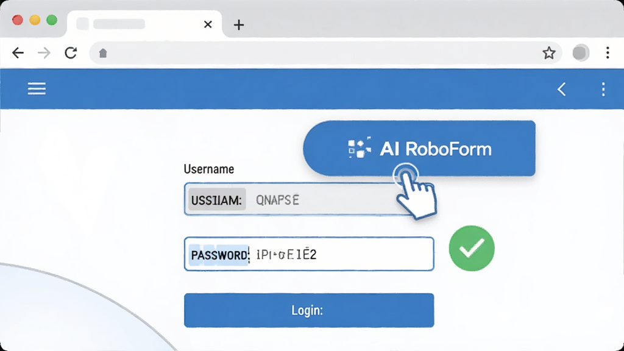The height and width of the screenshot is (351, 624).
Task: Click the green maximize window button
Action: click(x=52, y=20)
